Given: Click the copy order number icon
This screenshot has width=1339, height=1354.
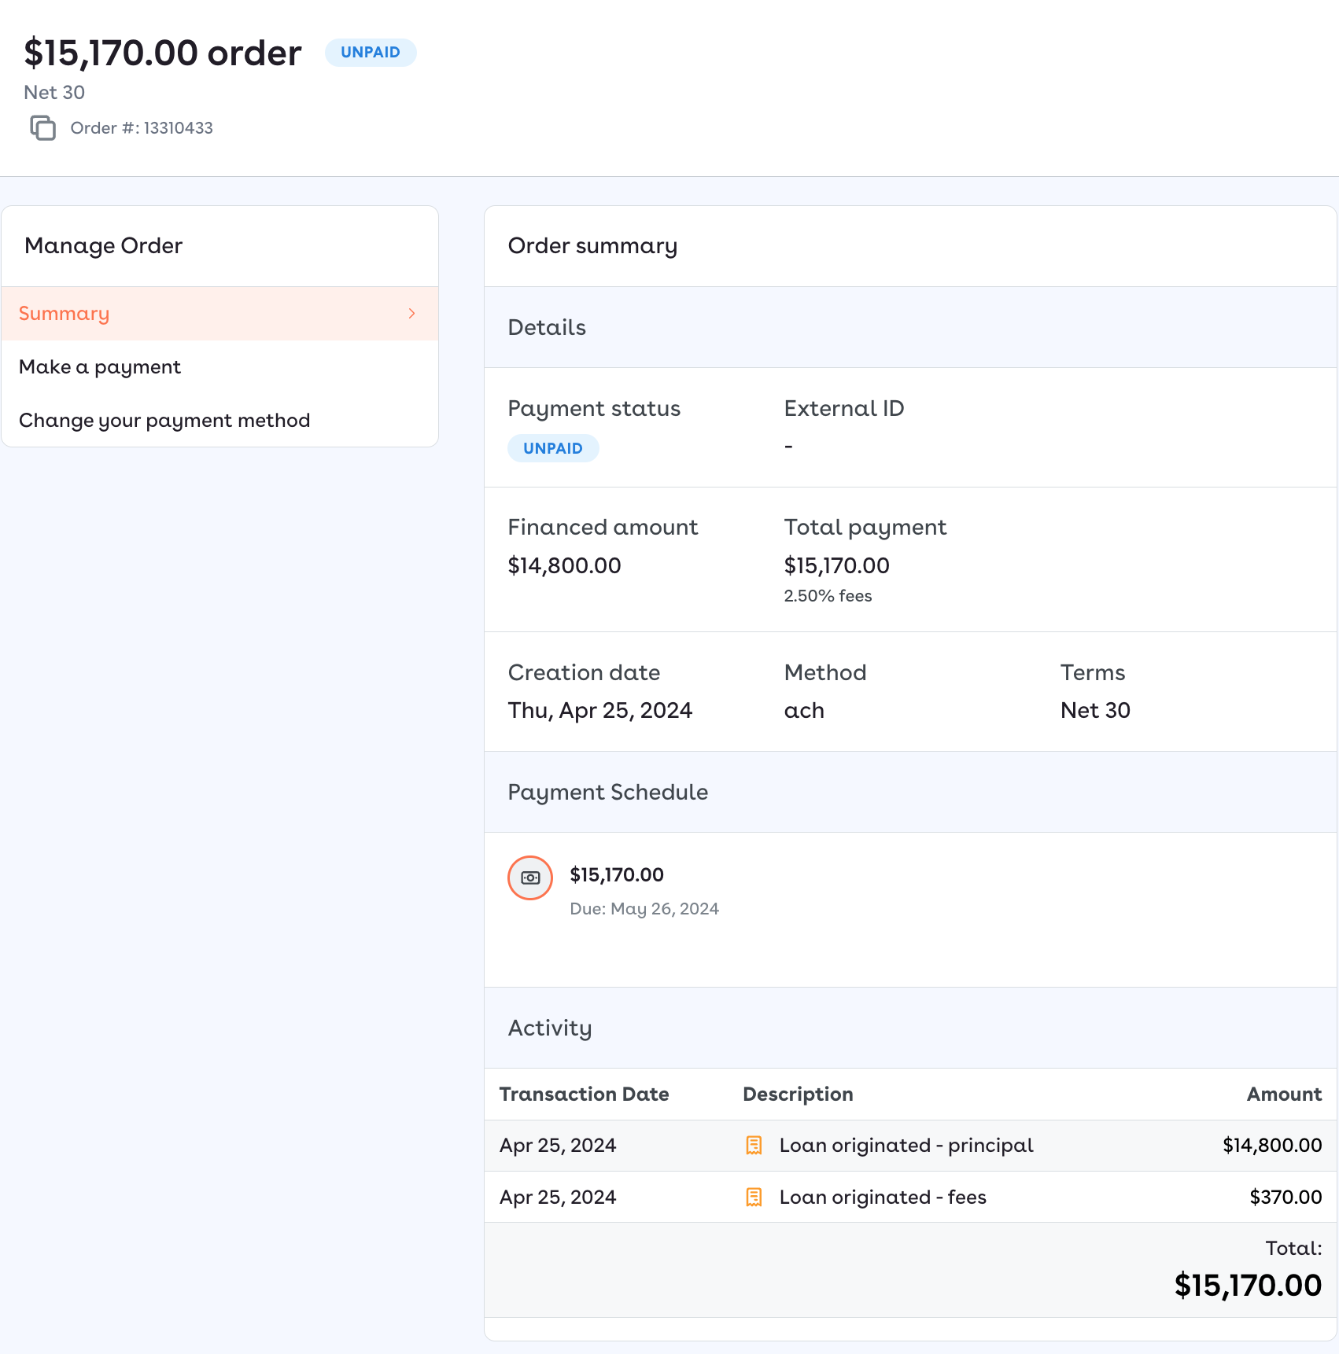Looking at the screenshot, I should tap(42, 127).
